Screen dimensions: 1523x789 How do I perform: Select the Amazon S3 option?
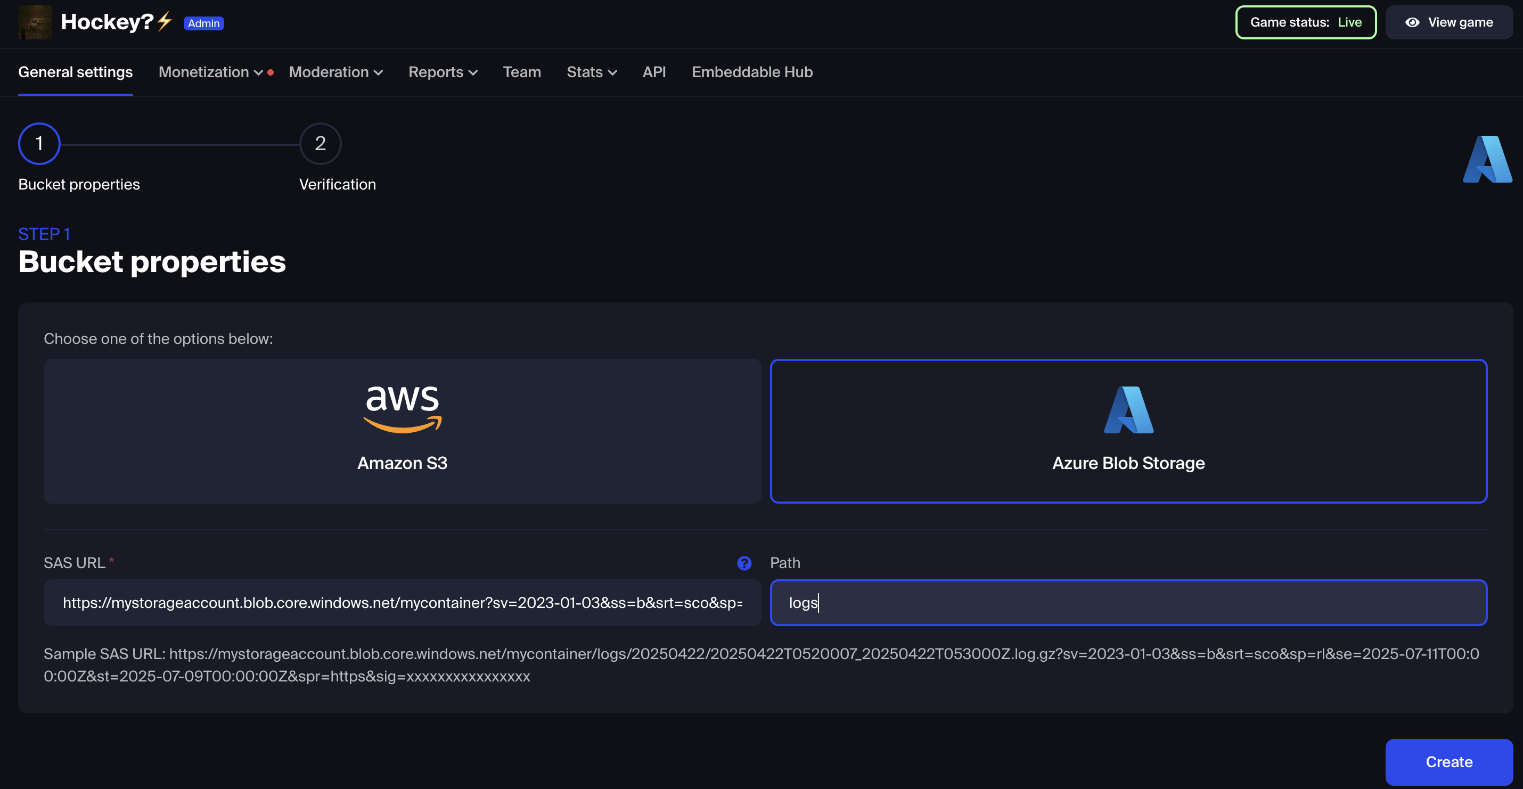pyautogui.click(x=402, y=431)
